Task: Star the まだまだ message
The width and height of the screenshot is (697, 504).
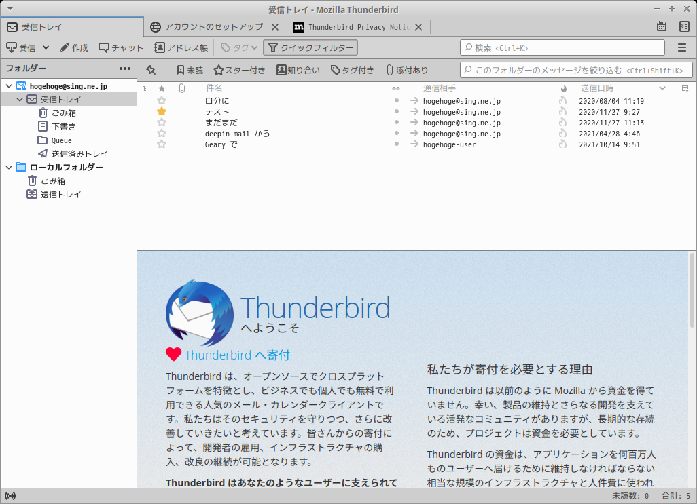Action: [x=162, y=123]
